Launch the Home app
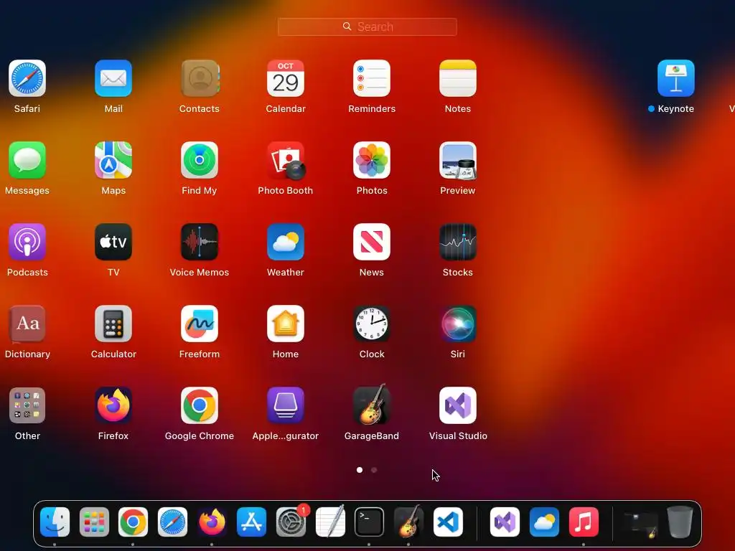This screenshot has height=551, width=735. coord(286,324)
